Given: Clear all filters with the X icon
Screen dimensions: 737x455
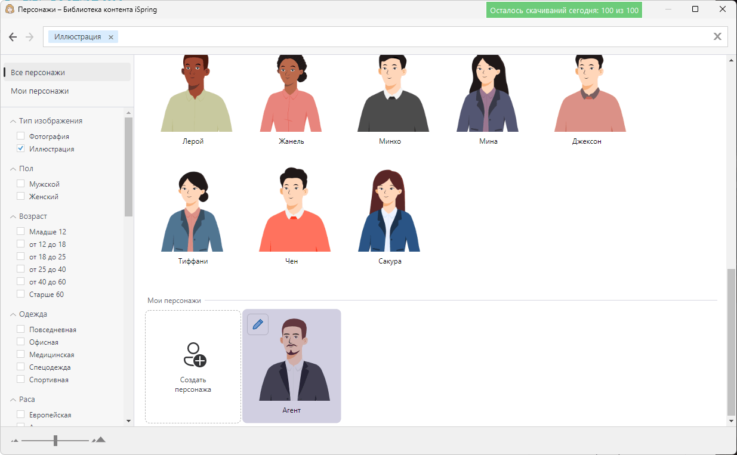Looking at the screenshot, I should tap(718, 36).
